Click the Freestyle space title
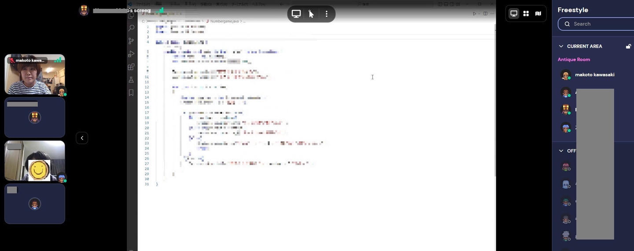Image resolution: width=634 pixels, height=251 pixels. (572, 10)
